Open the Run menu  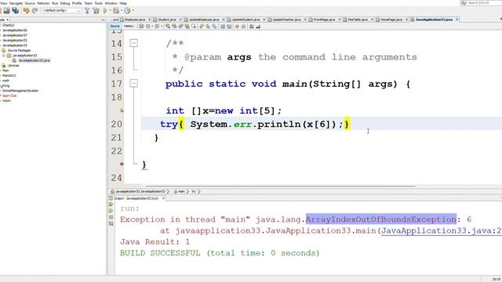55,3
